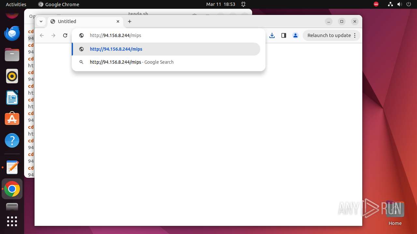417x234 pixels.
Task: Open the Thunderbird mail dock icon
Action: point(12,33)
